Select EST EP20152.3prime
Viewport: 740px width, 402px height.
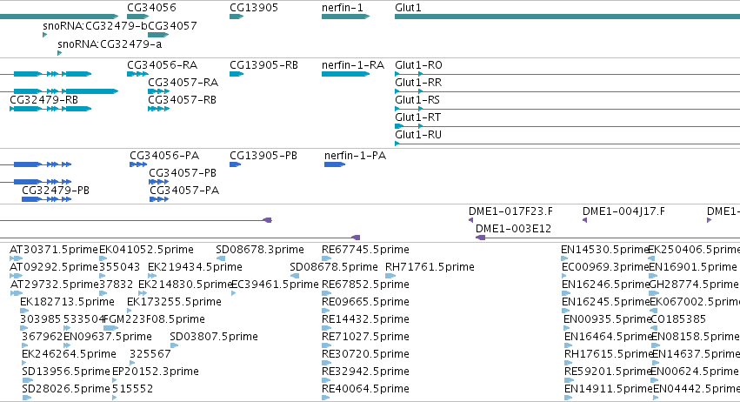pos(156,372)
